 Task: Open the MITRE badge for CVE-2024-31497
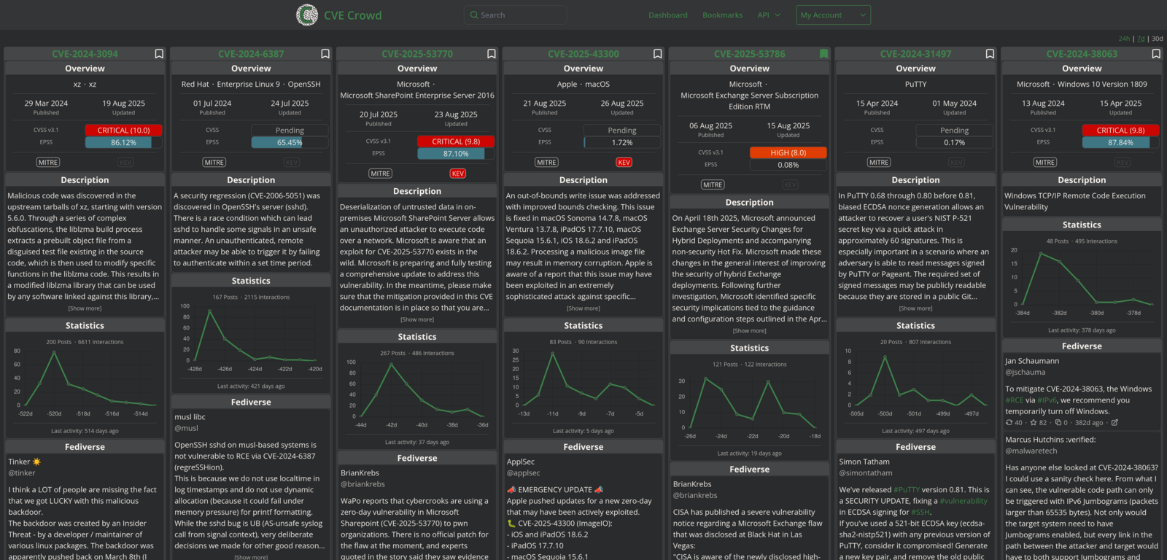pos(879,163)
